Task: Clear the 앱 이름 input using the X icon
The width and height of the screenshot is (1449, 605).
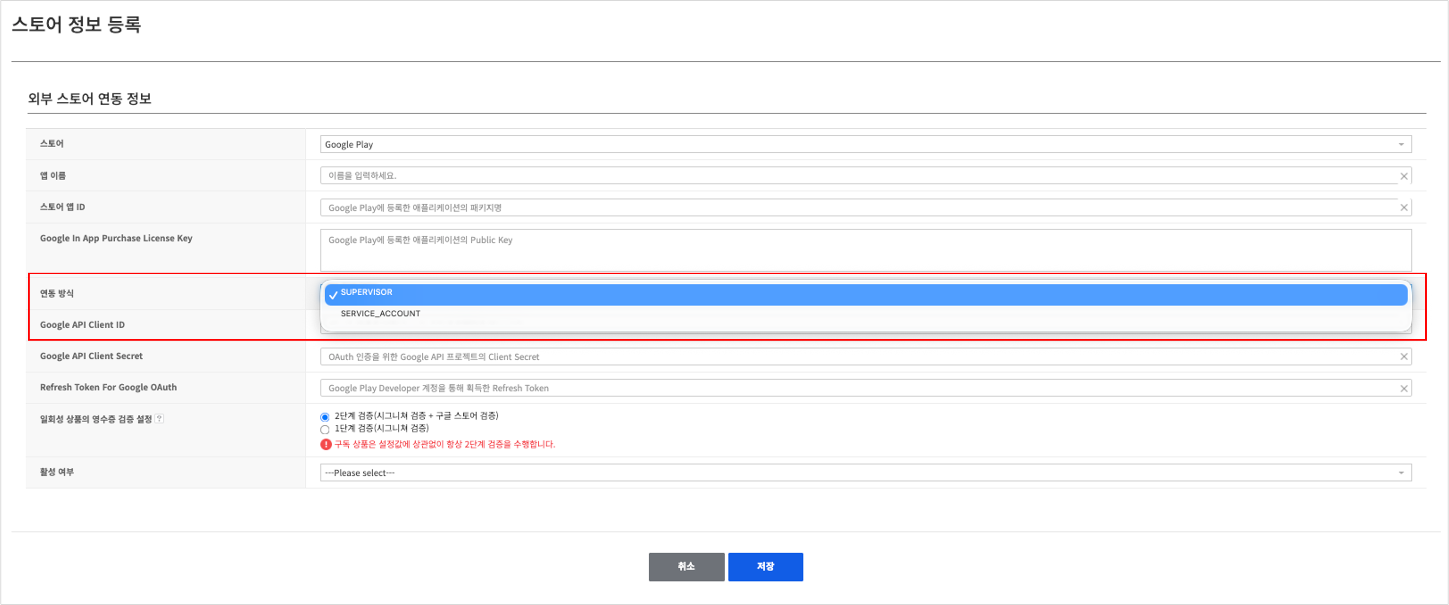Action: coord(1405,175)
